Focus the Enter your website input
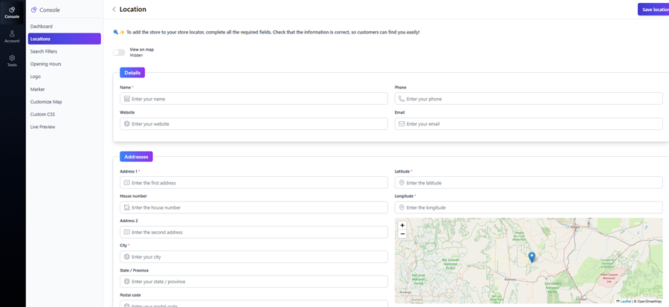The image size is (669, 307). tap(254, 124)
